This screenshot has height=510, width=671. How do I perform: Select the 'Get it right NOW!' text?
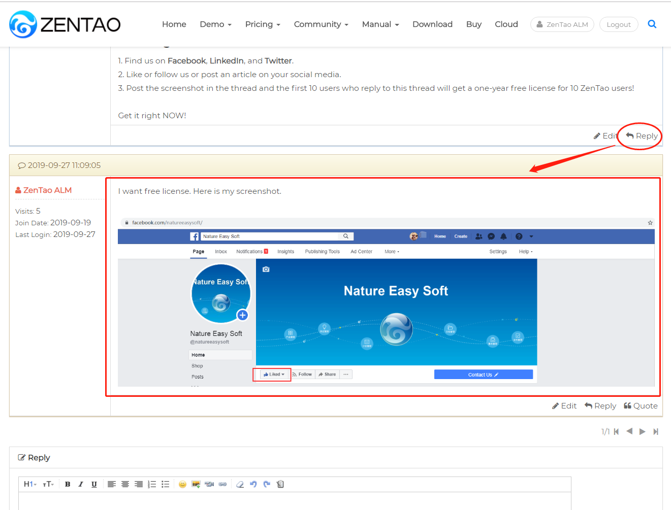pos(152,116)
